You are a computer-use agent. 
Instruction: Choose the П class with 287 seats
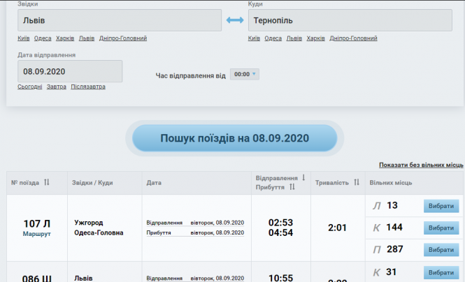441,250
